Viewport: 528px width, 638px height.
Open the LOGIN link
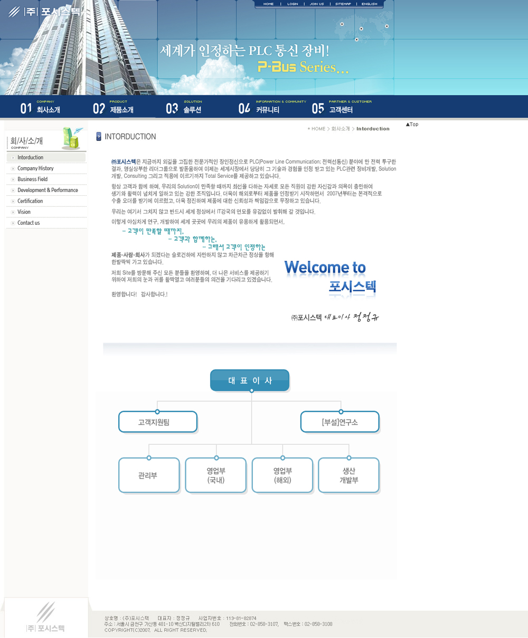(x=293, y=4)
